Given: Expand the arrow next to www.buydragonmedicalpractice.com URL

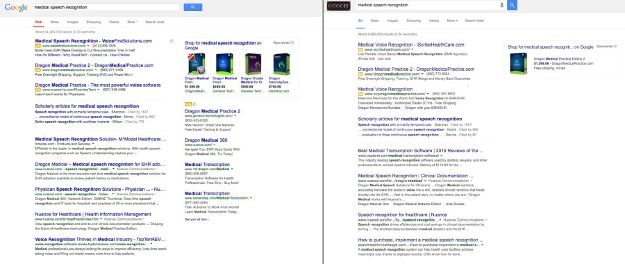Looking at the screenshot, I should pos(428,94).
